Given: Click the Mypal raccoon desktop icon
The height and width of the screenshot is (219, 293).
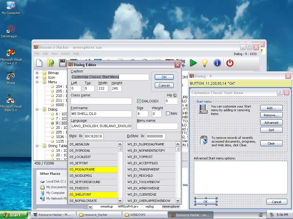Looking at the screenshot, I should (x=11, y=75).
